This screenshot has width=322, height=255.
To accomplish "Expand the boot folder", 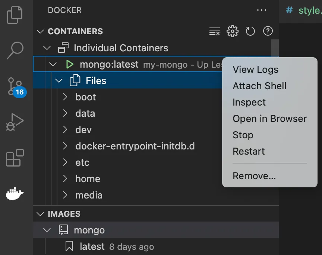I will coord(65,97).
